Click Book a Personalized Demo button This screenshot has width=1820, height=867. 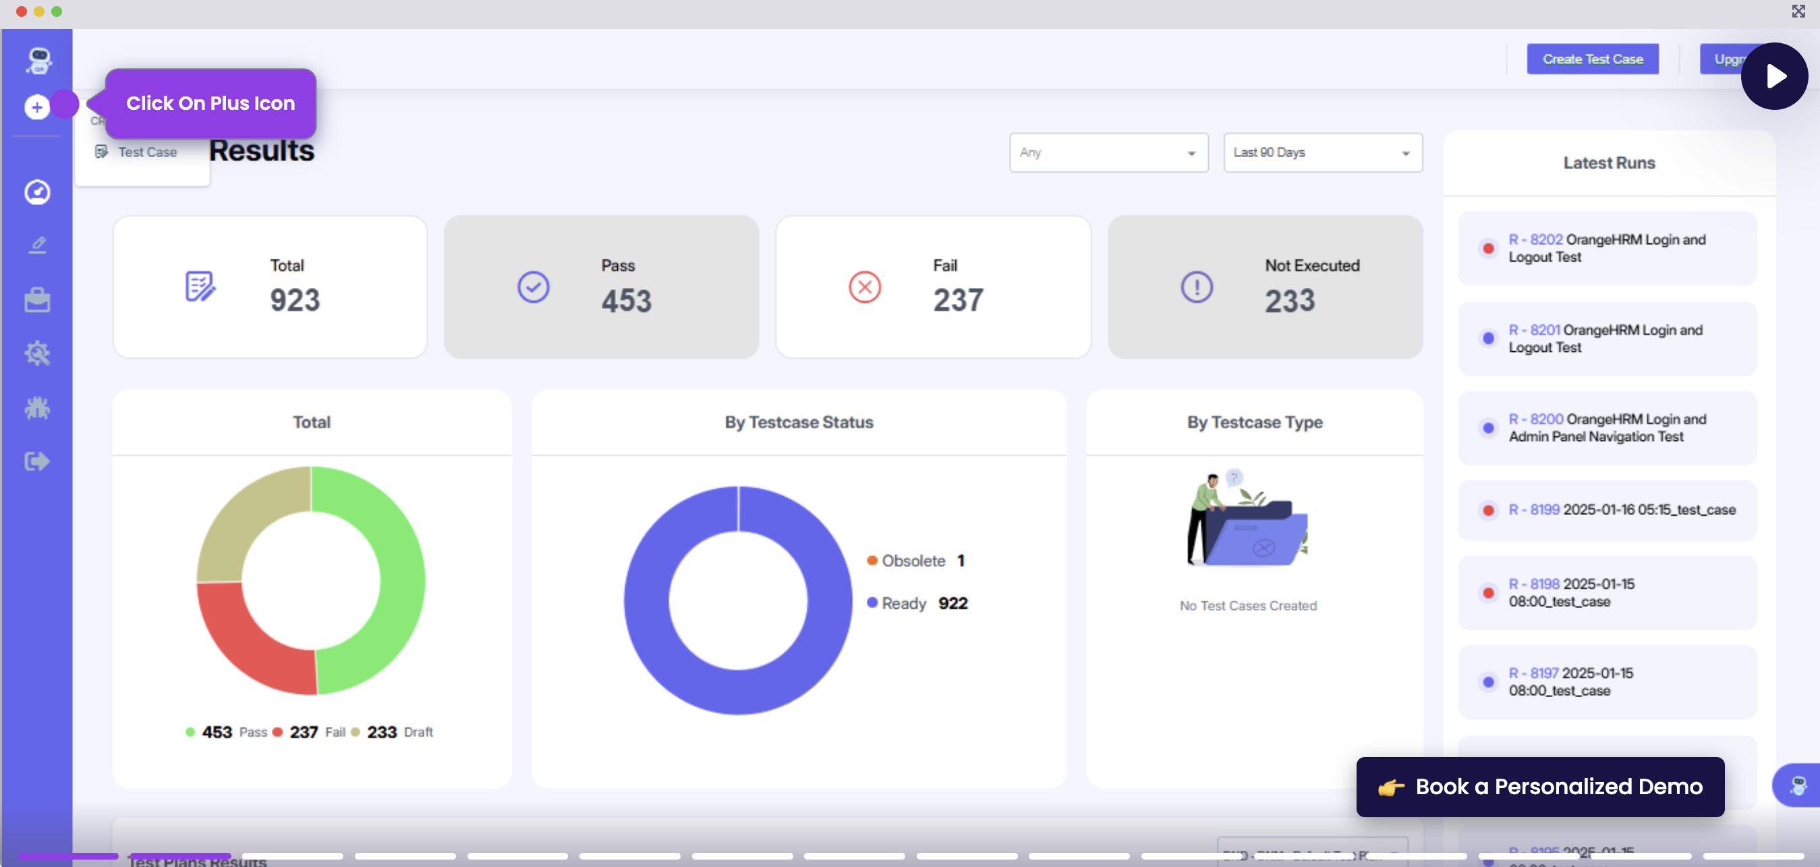(1539, 787)
